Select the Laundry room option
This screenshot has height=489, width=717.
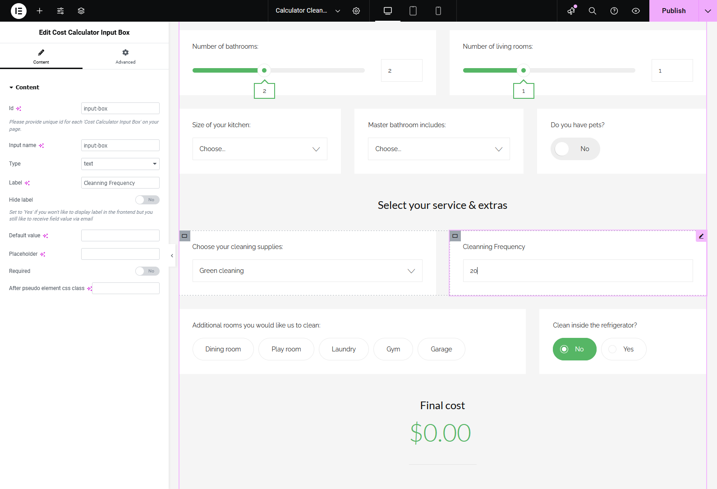[344, 349]
